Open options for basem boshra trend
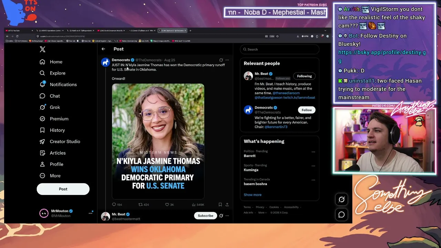Viewport: 441px width, 248px height. coord(313,180)
